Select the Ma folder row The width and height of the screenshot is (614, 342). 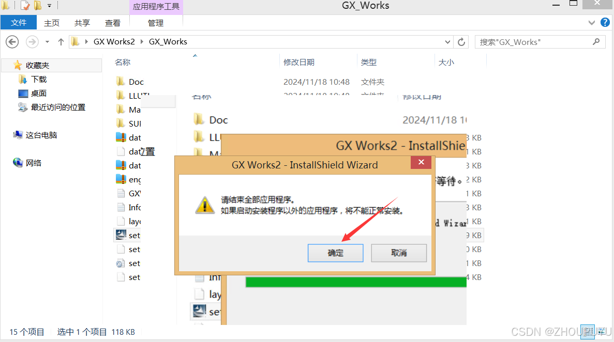128,110
